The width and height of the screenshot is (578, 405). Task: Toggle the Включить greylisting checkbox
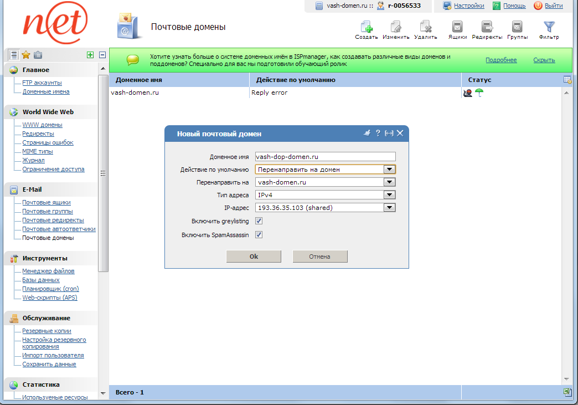click(259, 221)
